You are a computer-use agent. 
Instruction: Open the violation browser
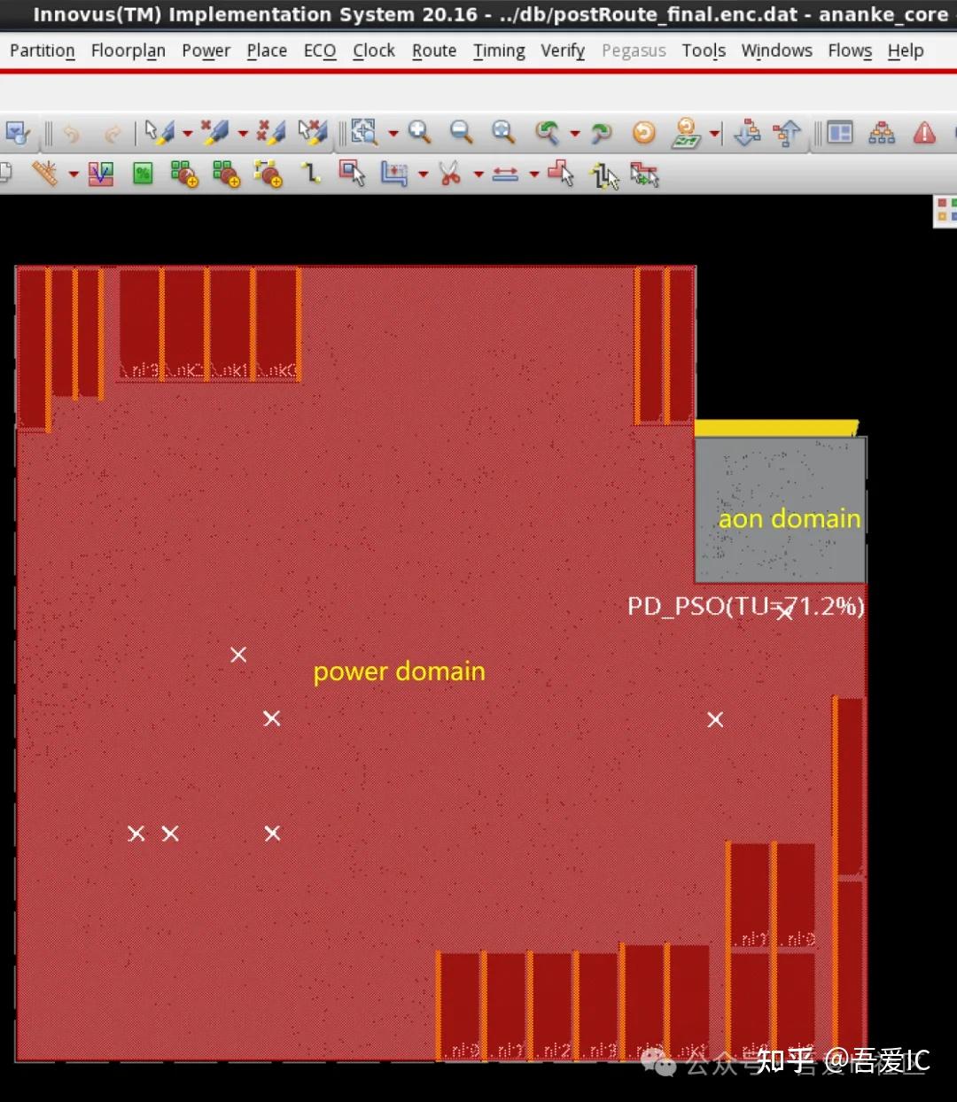click(x=924, y=133)
